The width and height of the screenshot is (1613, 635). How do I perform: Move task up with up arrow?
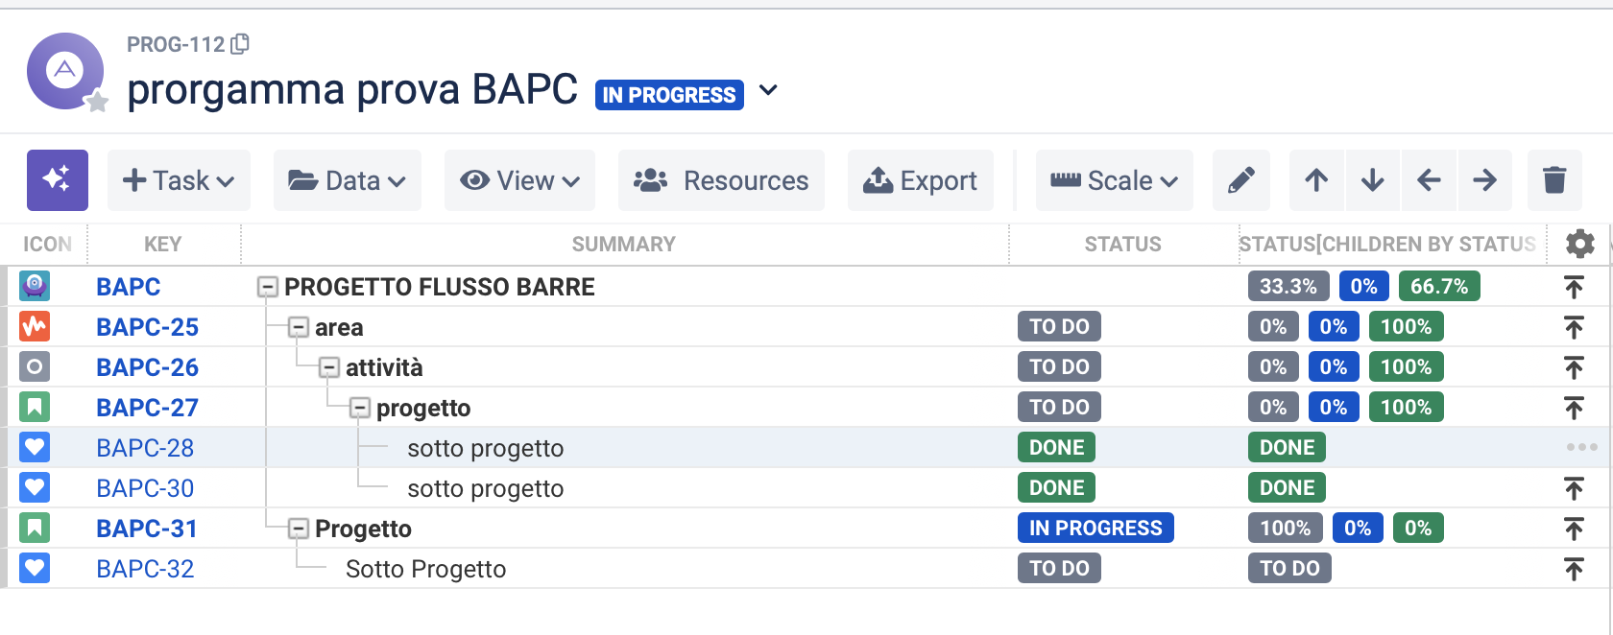[x=1316, y=180]
